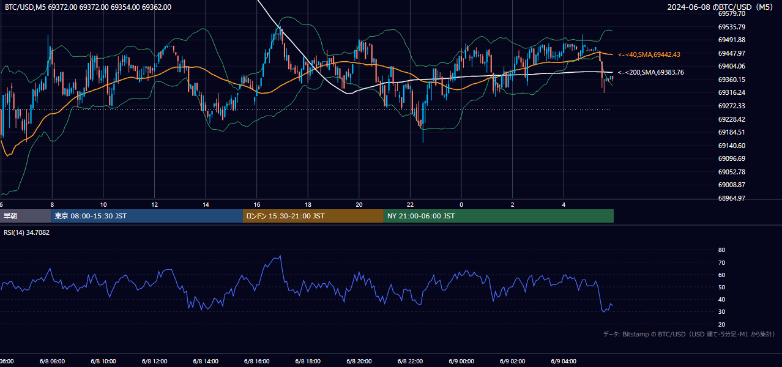Select the 40 SMA label 69442.43
Viewport: 782px width, 367px height.
pos(649,54)
